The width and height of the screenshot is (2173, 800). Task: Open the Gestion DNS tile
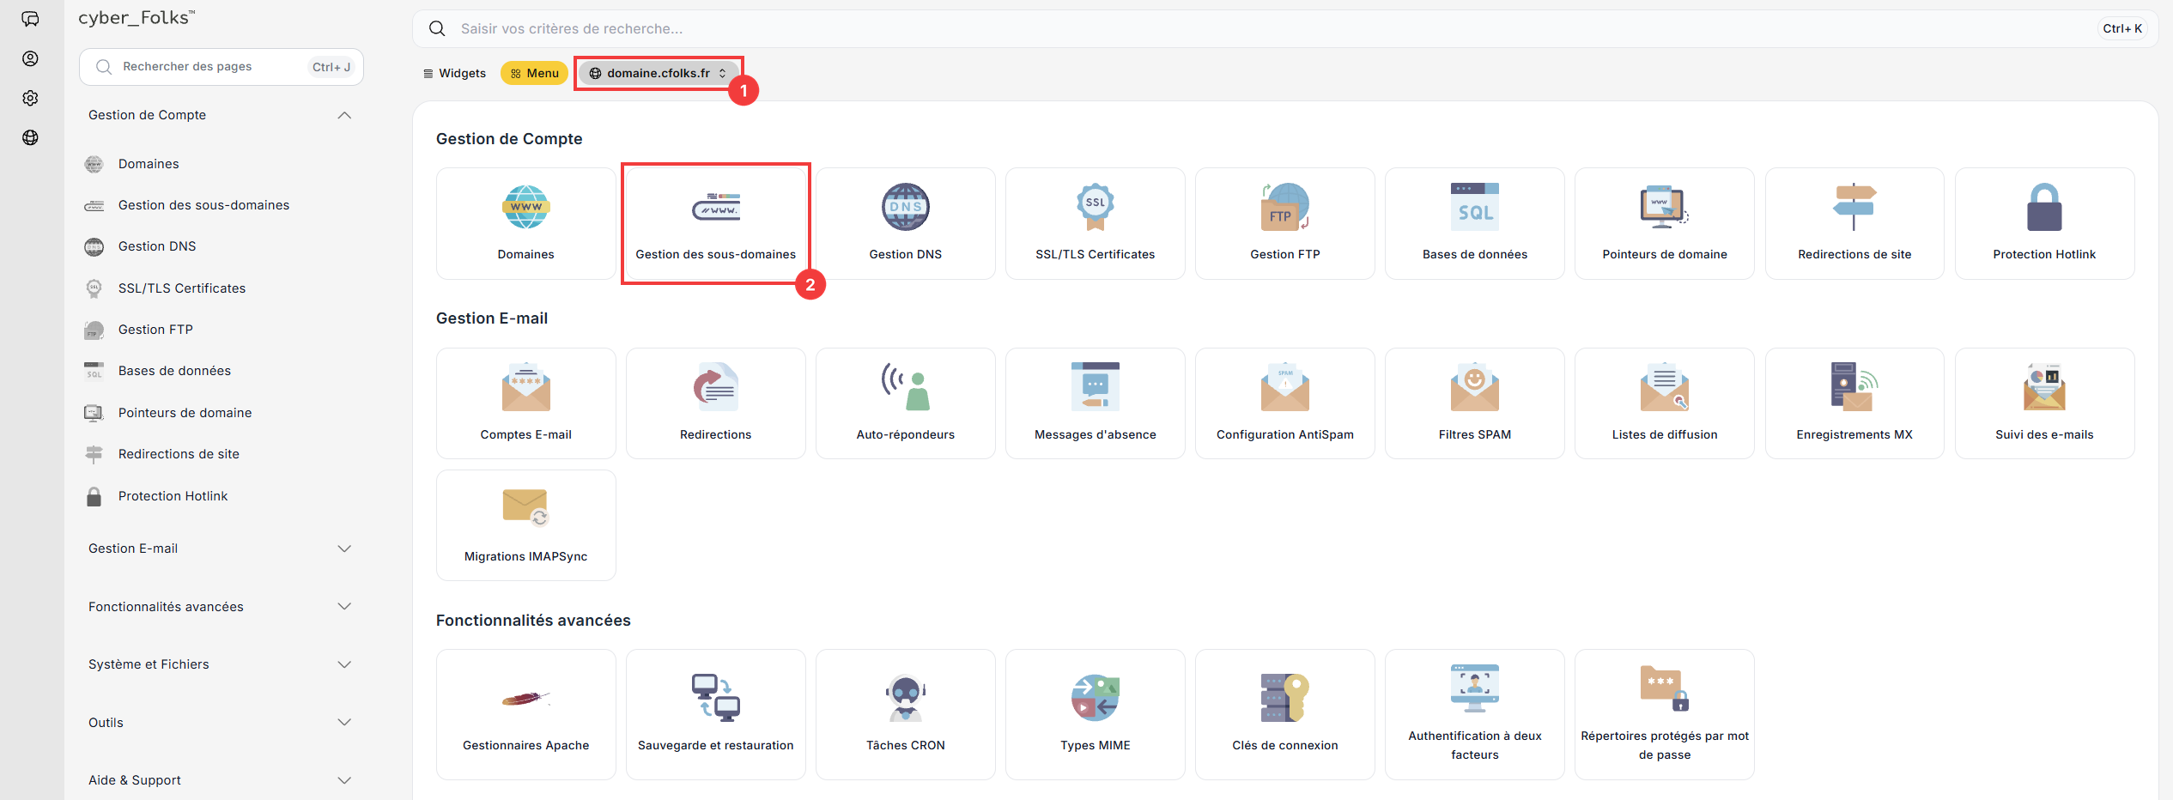click(905, 223)
